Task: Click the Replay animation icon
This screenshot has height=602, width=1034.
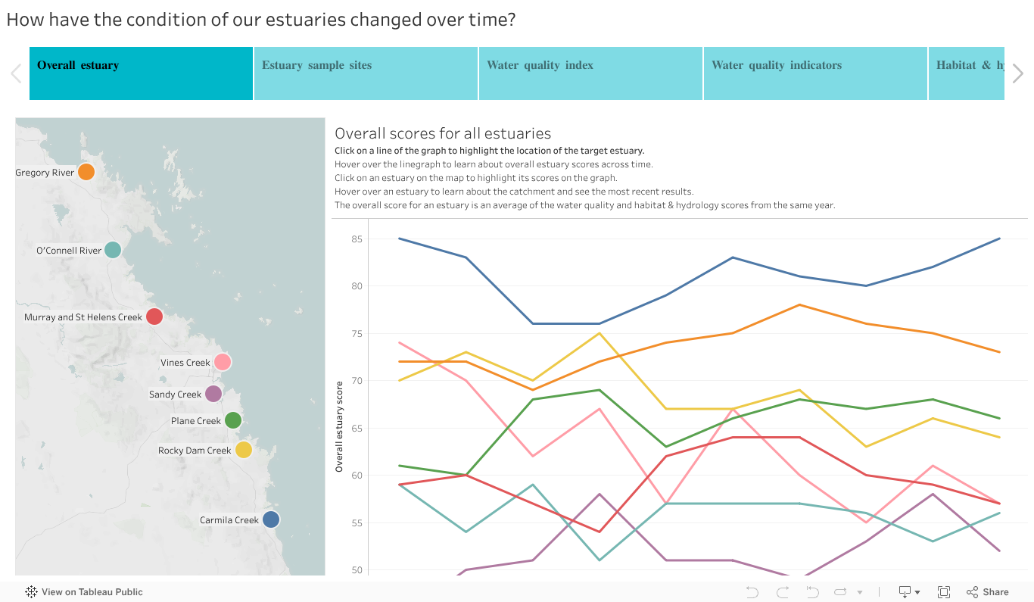Action: (840, 592)
